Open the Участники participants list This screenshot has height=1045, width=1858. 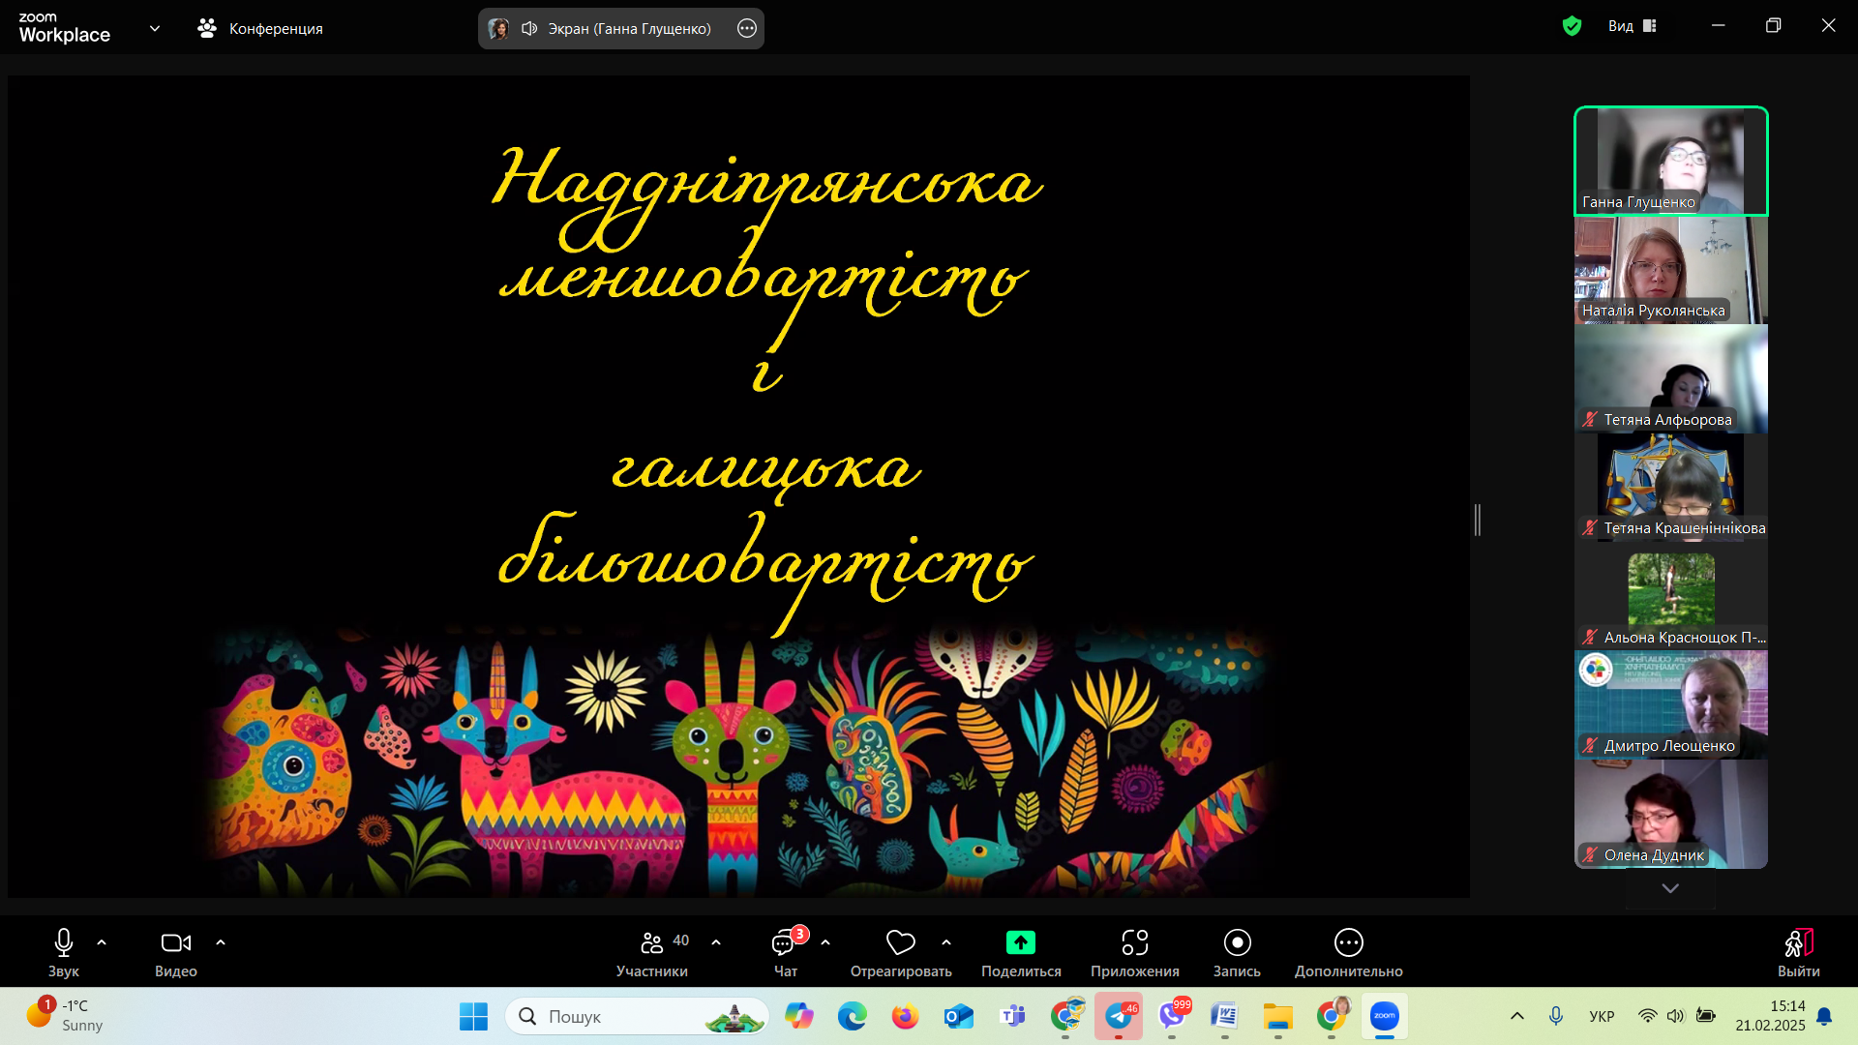652,943
